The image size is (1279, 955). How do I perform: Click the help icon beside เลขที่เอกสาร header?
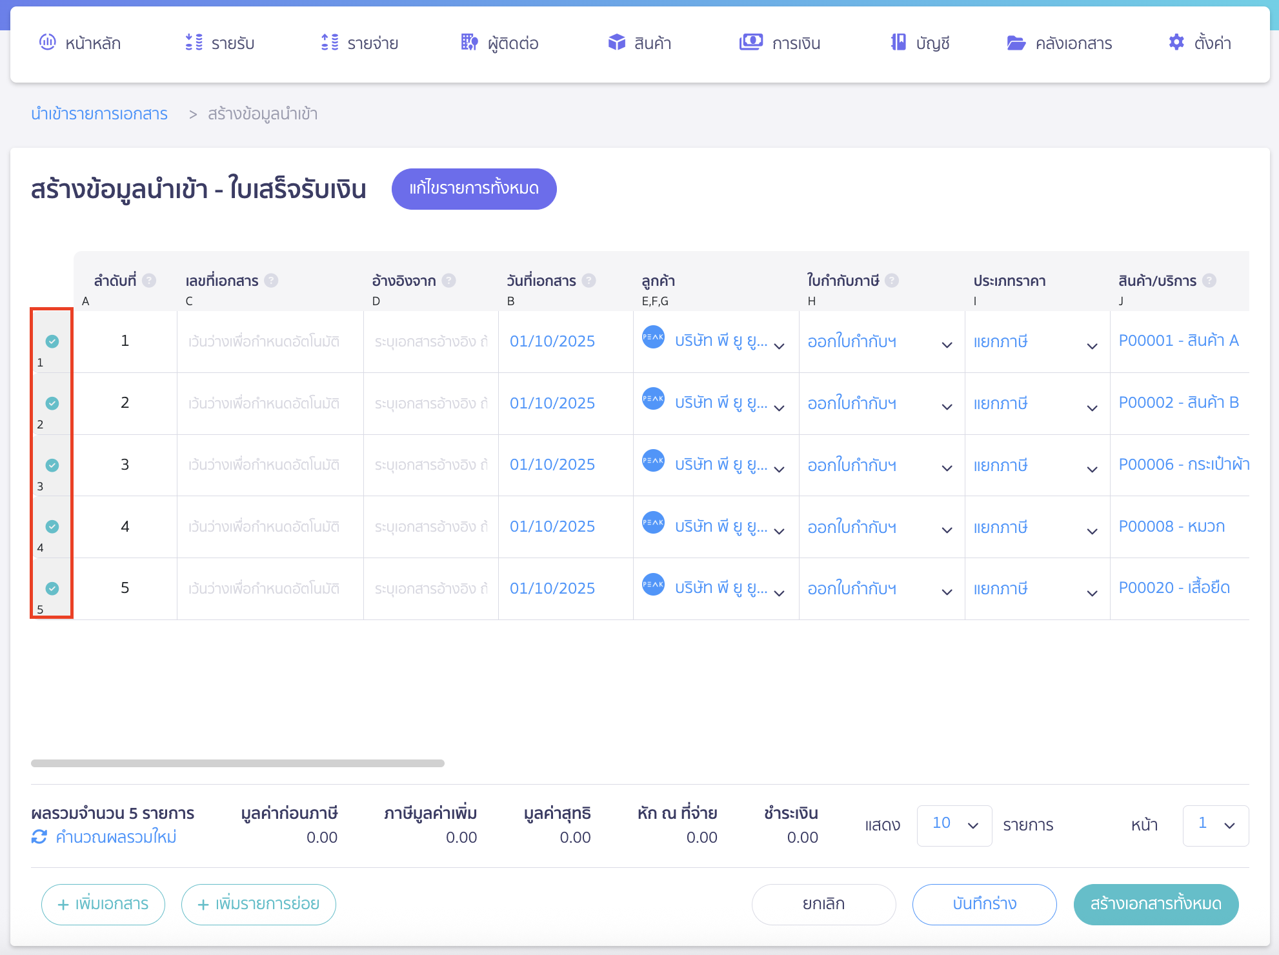tap(272, 281)
